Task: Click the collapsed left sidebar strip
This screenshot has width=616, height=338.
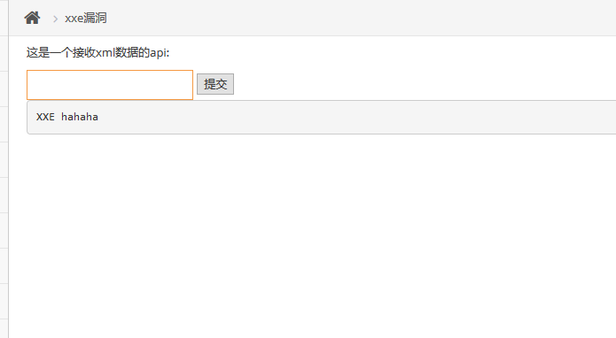Action: click(x=4, y=169)
